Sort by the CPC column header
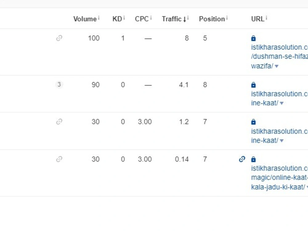Viewport: 308px width, 231px height. click(x=142, y=19)
